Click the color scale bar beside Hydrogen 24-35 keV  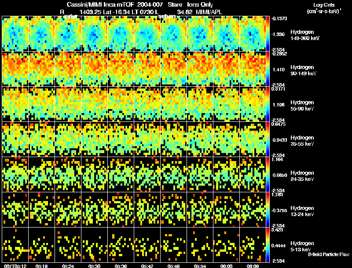pos(268,175)
